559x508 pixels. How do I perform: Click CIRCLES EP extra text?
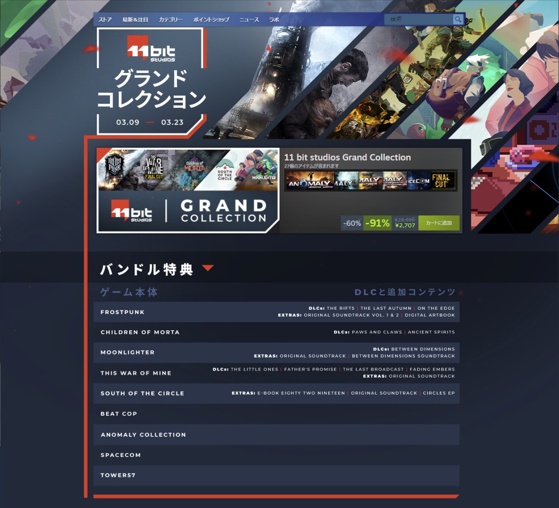coord(439,393)
